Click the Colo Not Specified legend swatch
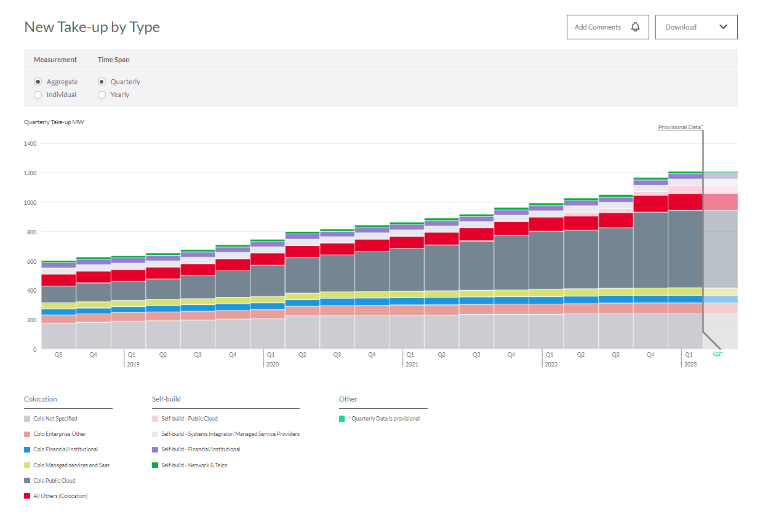Screen dimensions: 768x514 pos(27,419)
